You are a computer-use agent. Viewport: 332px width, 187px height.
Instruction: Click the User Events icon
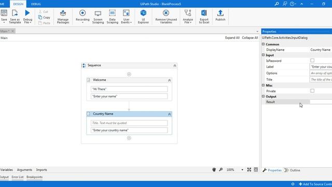tap(126, 13)
